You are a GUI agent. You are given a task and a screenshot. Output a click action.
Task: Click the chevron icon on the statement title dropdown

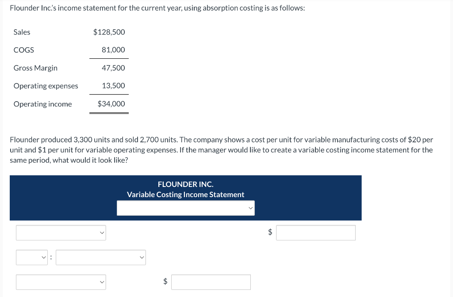(251, 208)
